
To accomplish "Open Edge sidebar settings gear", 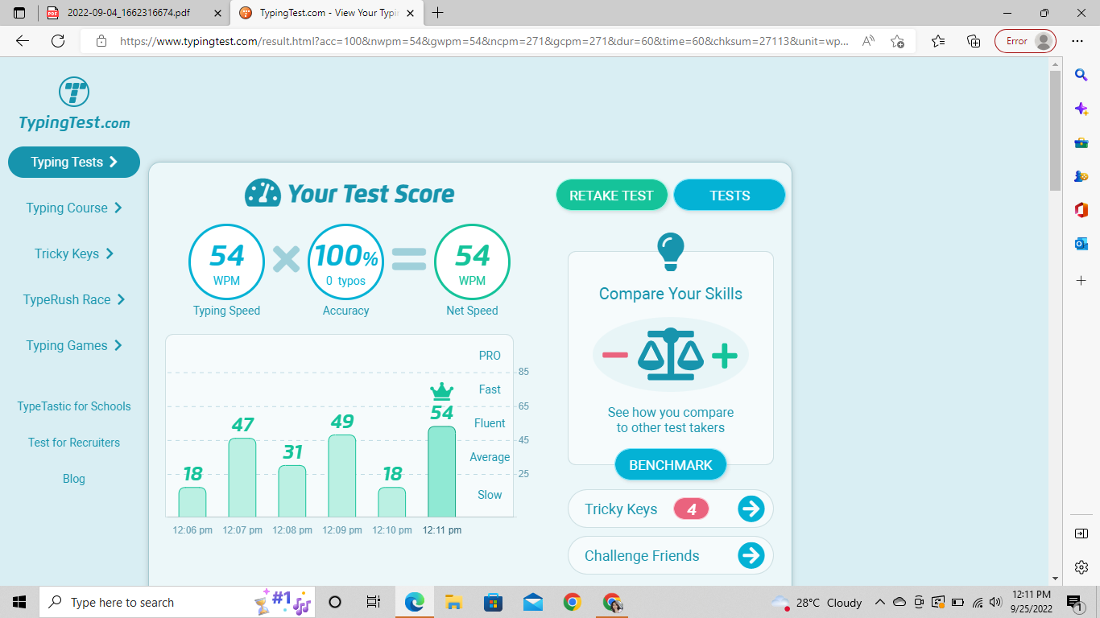I will pos(1081,567).
